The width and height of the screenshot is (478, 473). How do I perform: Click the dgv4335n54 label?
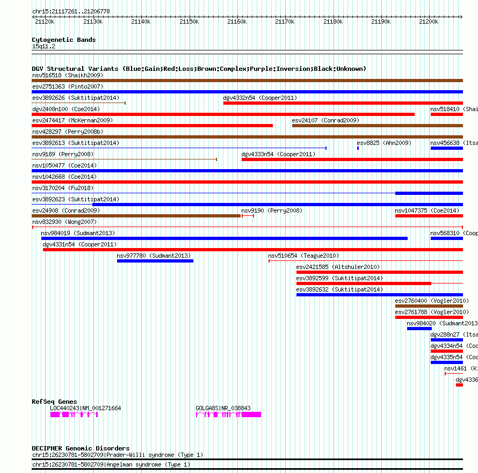[454, 357]
